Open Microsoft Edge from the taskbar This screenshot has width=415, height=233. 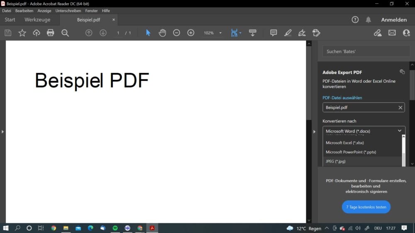90,228
